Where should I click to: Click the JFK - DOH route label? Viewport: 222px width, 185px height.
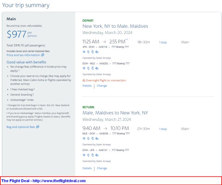[88, 47]
